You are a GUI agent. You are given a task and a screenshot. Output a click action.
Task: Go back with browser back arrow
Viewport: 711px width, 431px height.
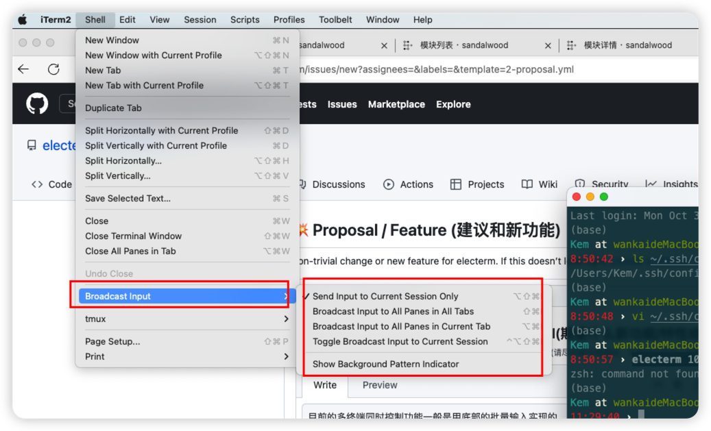click(23, 69)
